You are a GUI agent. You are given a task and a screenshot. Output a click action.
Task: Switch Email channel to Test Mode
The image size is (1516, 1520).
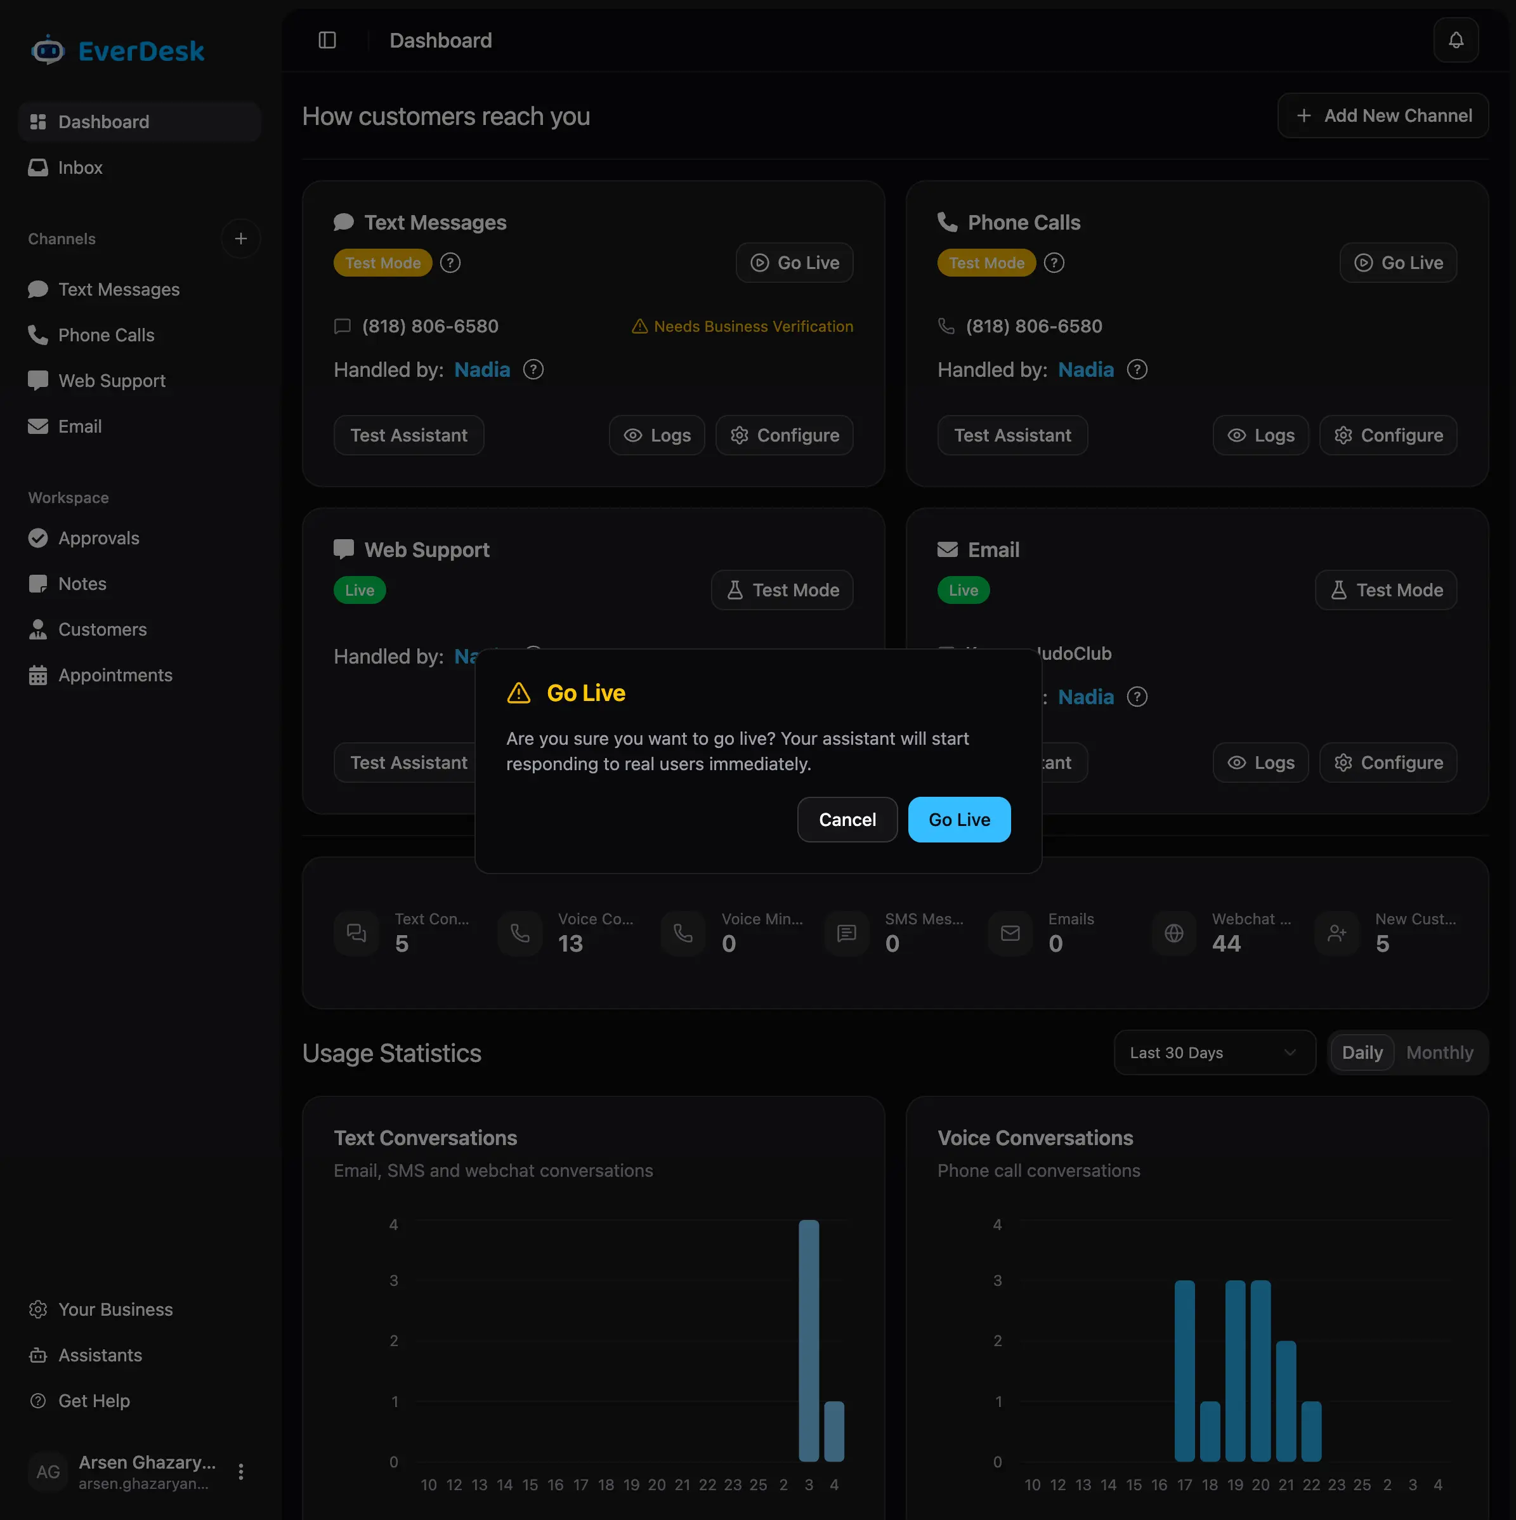tap(1385, 590)
